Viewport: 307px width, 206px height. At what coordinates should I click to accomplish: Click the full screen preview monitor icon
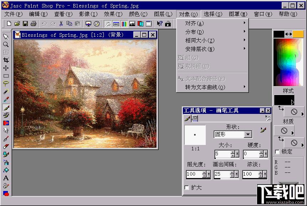pyautogui.click(x=88, y=24)
